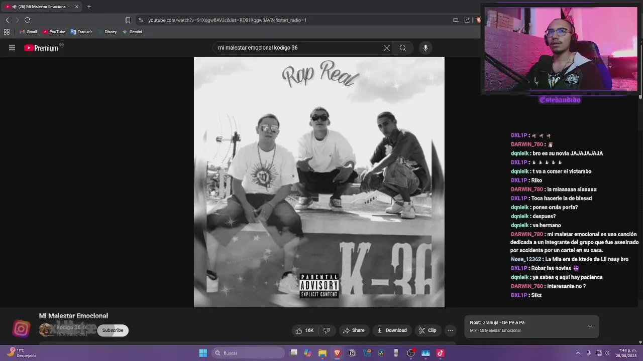
Task: Open the weather widget 11°C Despejado
Action: pyautogui.click(x=21, y=353)
